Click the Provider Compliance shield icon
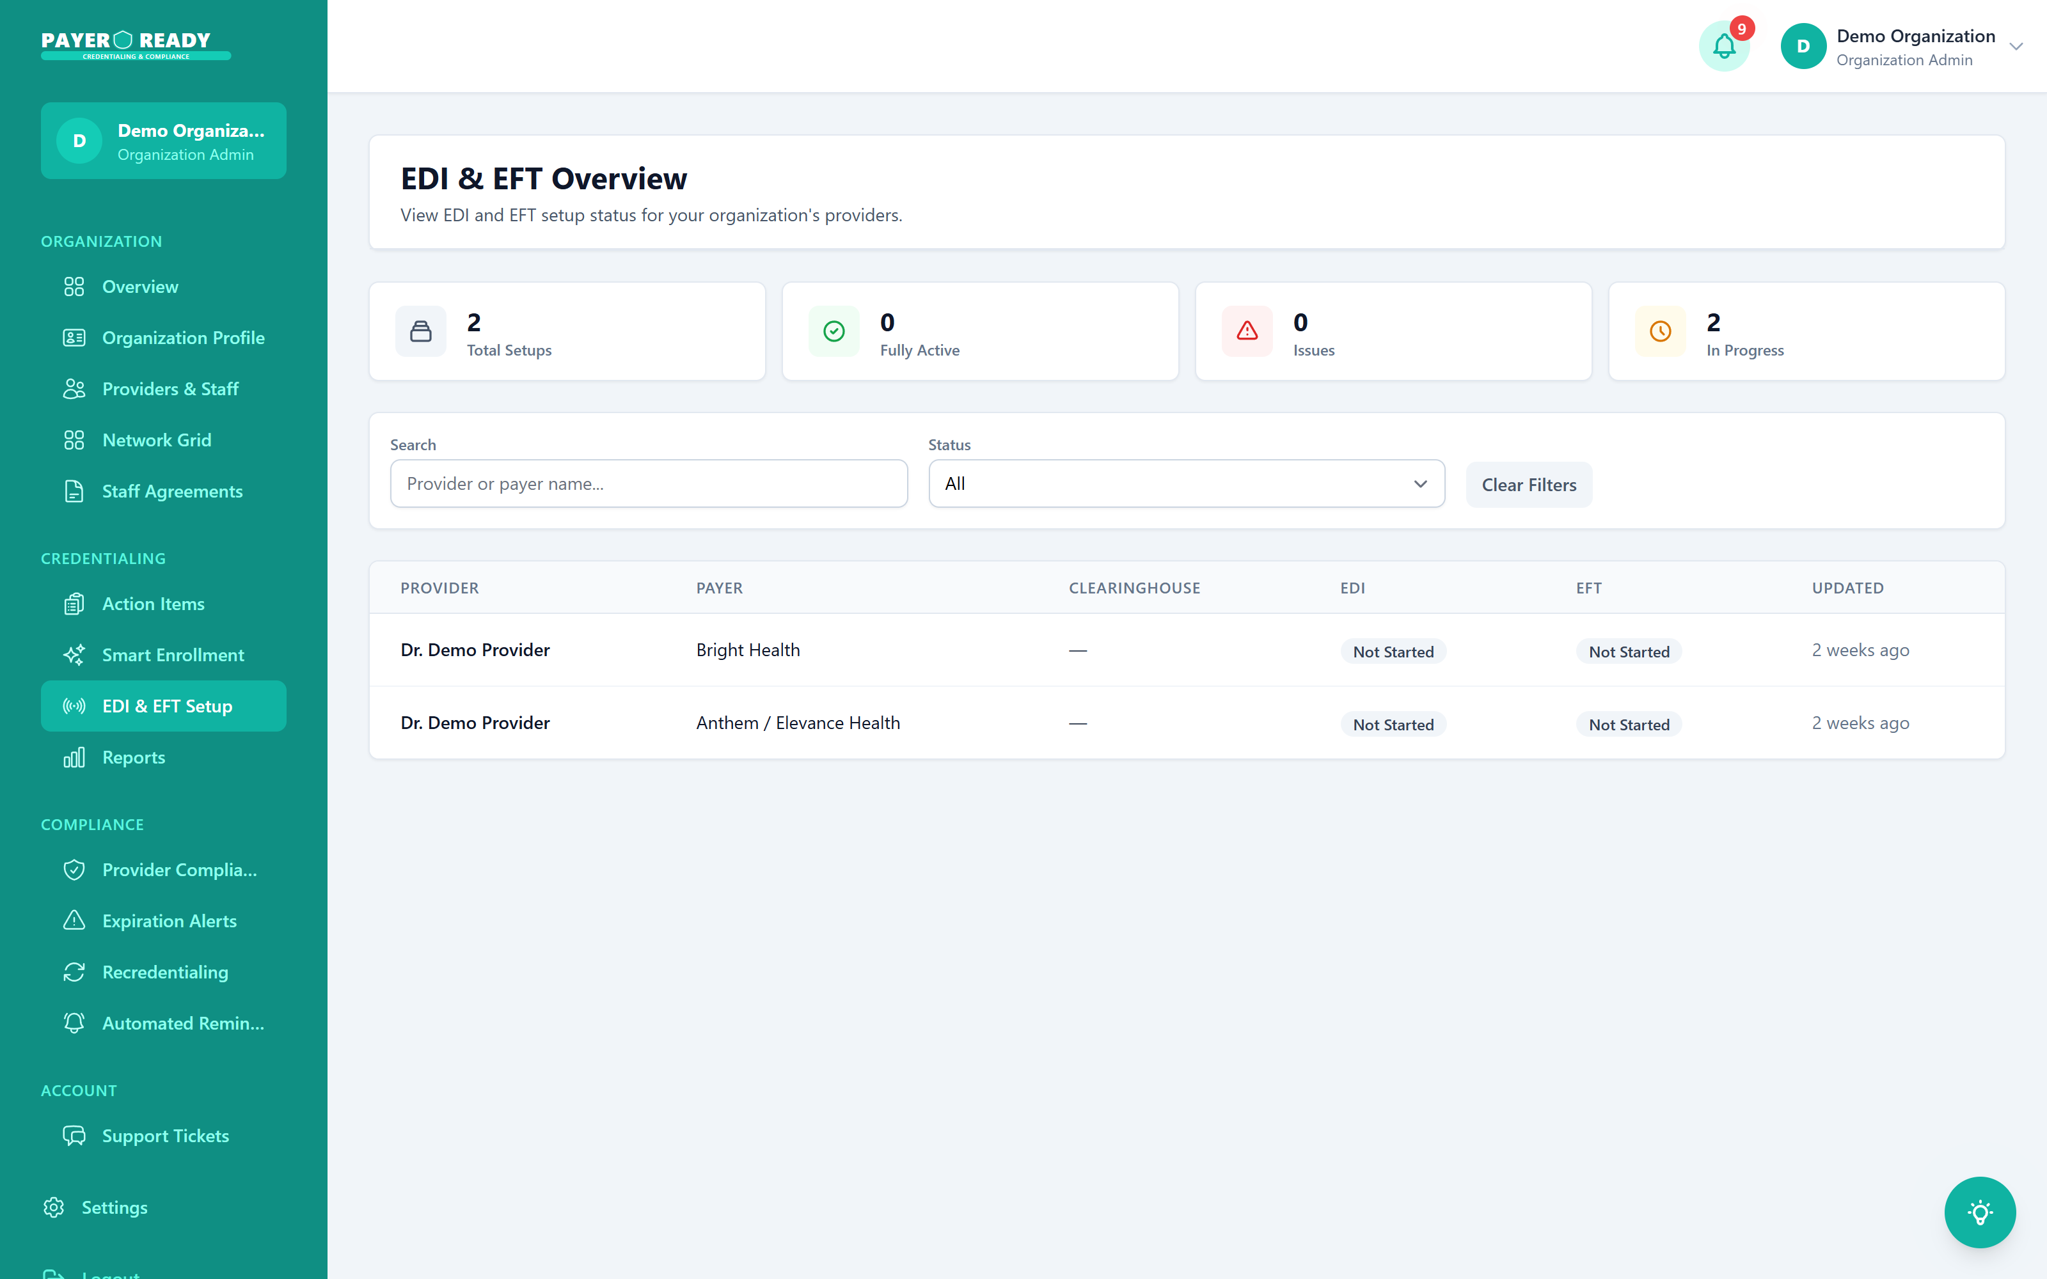This screenshot has width=2047, height=1279. coord(74,870)
